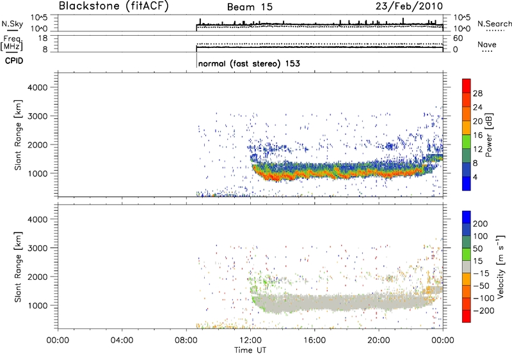Screen dimensions: 512x354
Task: Click 'normal (fast stereo) 153' text
Action: [x=249, y=63]
